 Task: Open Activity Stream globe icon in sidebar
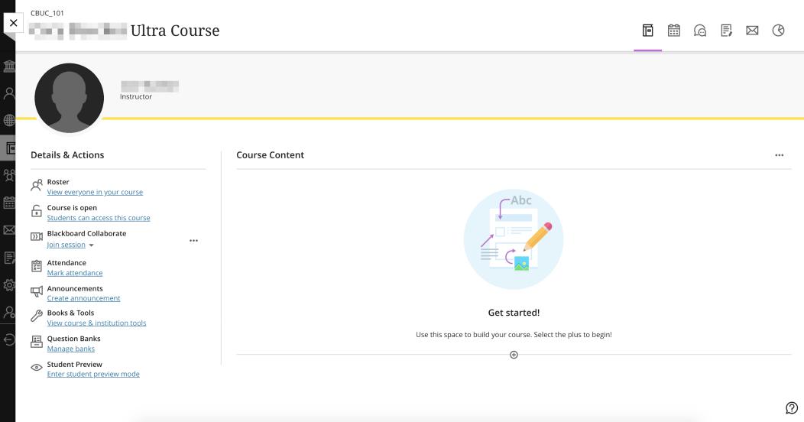9,120
